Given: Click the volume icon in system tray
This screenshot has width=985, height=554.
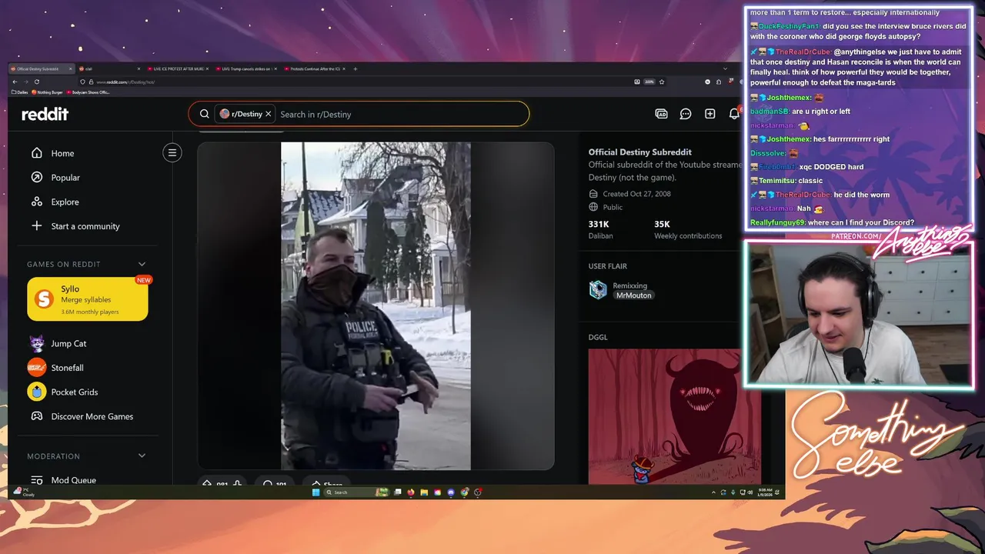Looking at the screenshot, I should [750, 492].
